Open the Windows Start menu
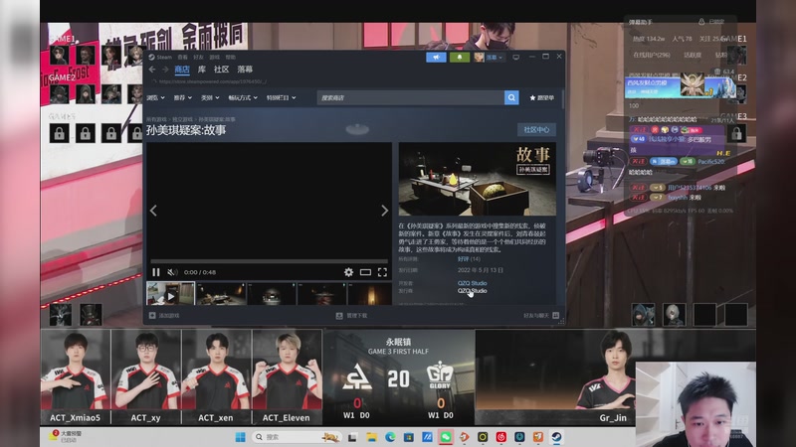The image size is (796, 447). coord(241,437)
